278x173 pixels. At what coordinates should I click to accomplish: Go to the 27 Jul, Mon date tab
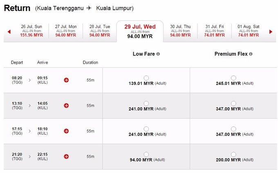point(65,31)
